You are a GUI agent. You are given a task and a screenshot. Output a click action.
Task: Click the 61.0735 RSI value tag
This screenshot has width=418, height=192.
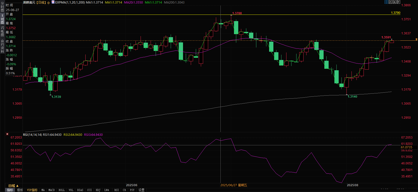[406, 147]
